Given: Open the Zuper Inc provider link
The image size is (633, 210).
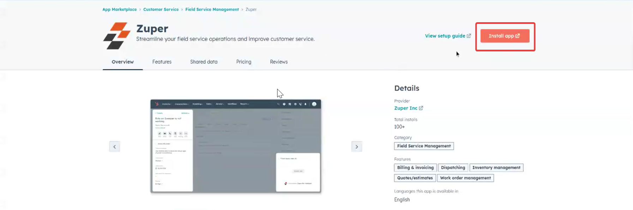Looking at the screenshot, I should click(x=406, y=108).
